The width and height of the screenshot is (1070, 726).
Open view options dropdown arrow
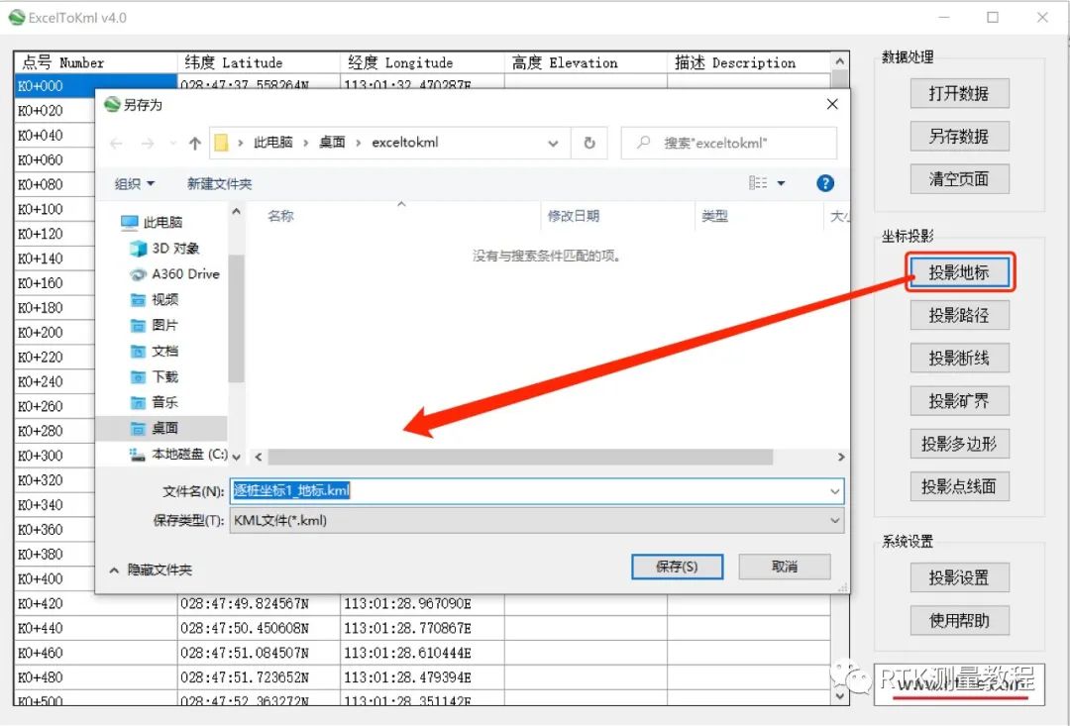point(781,183)
